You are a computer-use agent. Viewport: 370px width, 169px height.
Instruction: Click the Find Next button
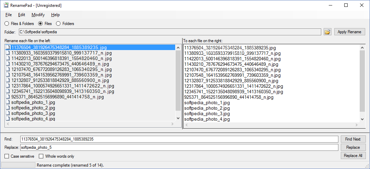353,139
